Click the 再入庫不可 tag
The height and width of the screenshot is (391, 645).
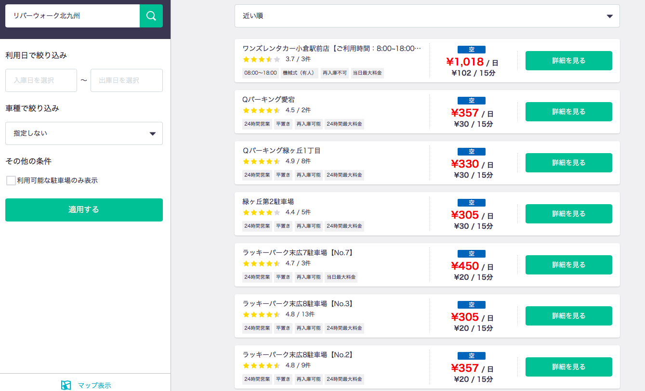(x=335, y=73)
